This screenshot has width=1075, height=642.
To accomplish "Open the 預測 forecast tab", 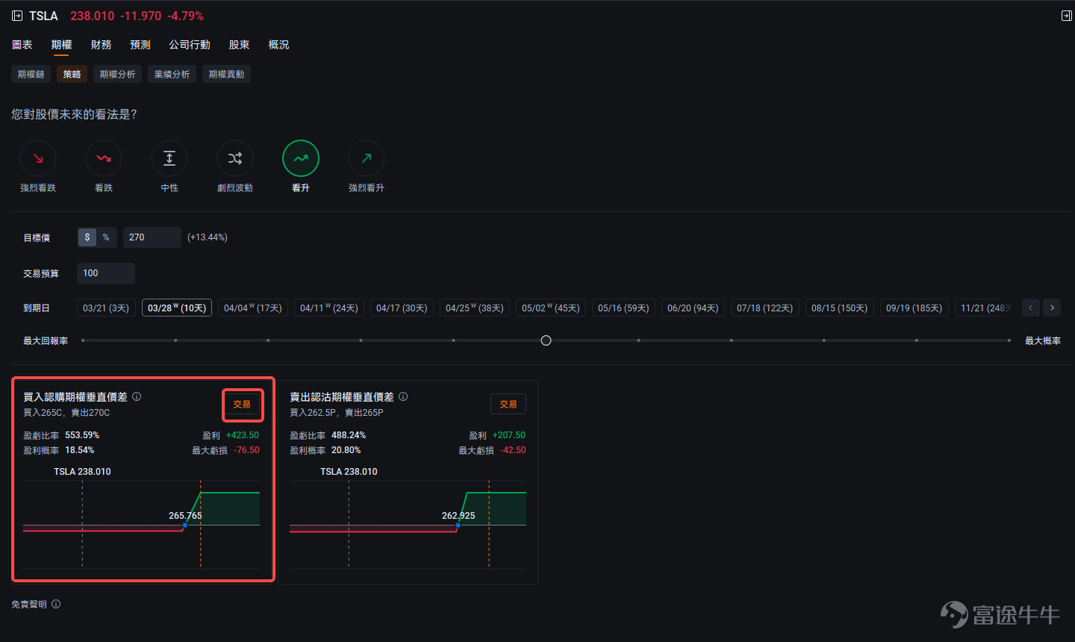I will tap(140, 45).
